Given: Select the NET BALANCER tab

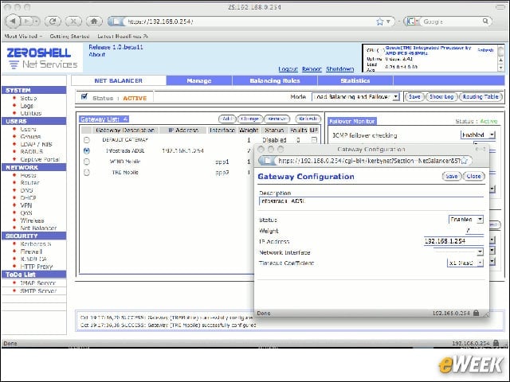Looking at the screenshot, I should coord(119,80).
